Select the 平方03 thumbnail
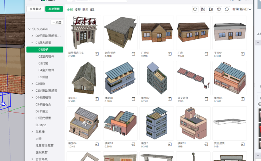 pos(84,78)
